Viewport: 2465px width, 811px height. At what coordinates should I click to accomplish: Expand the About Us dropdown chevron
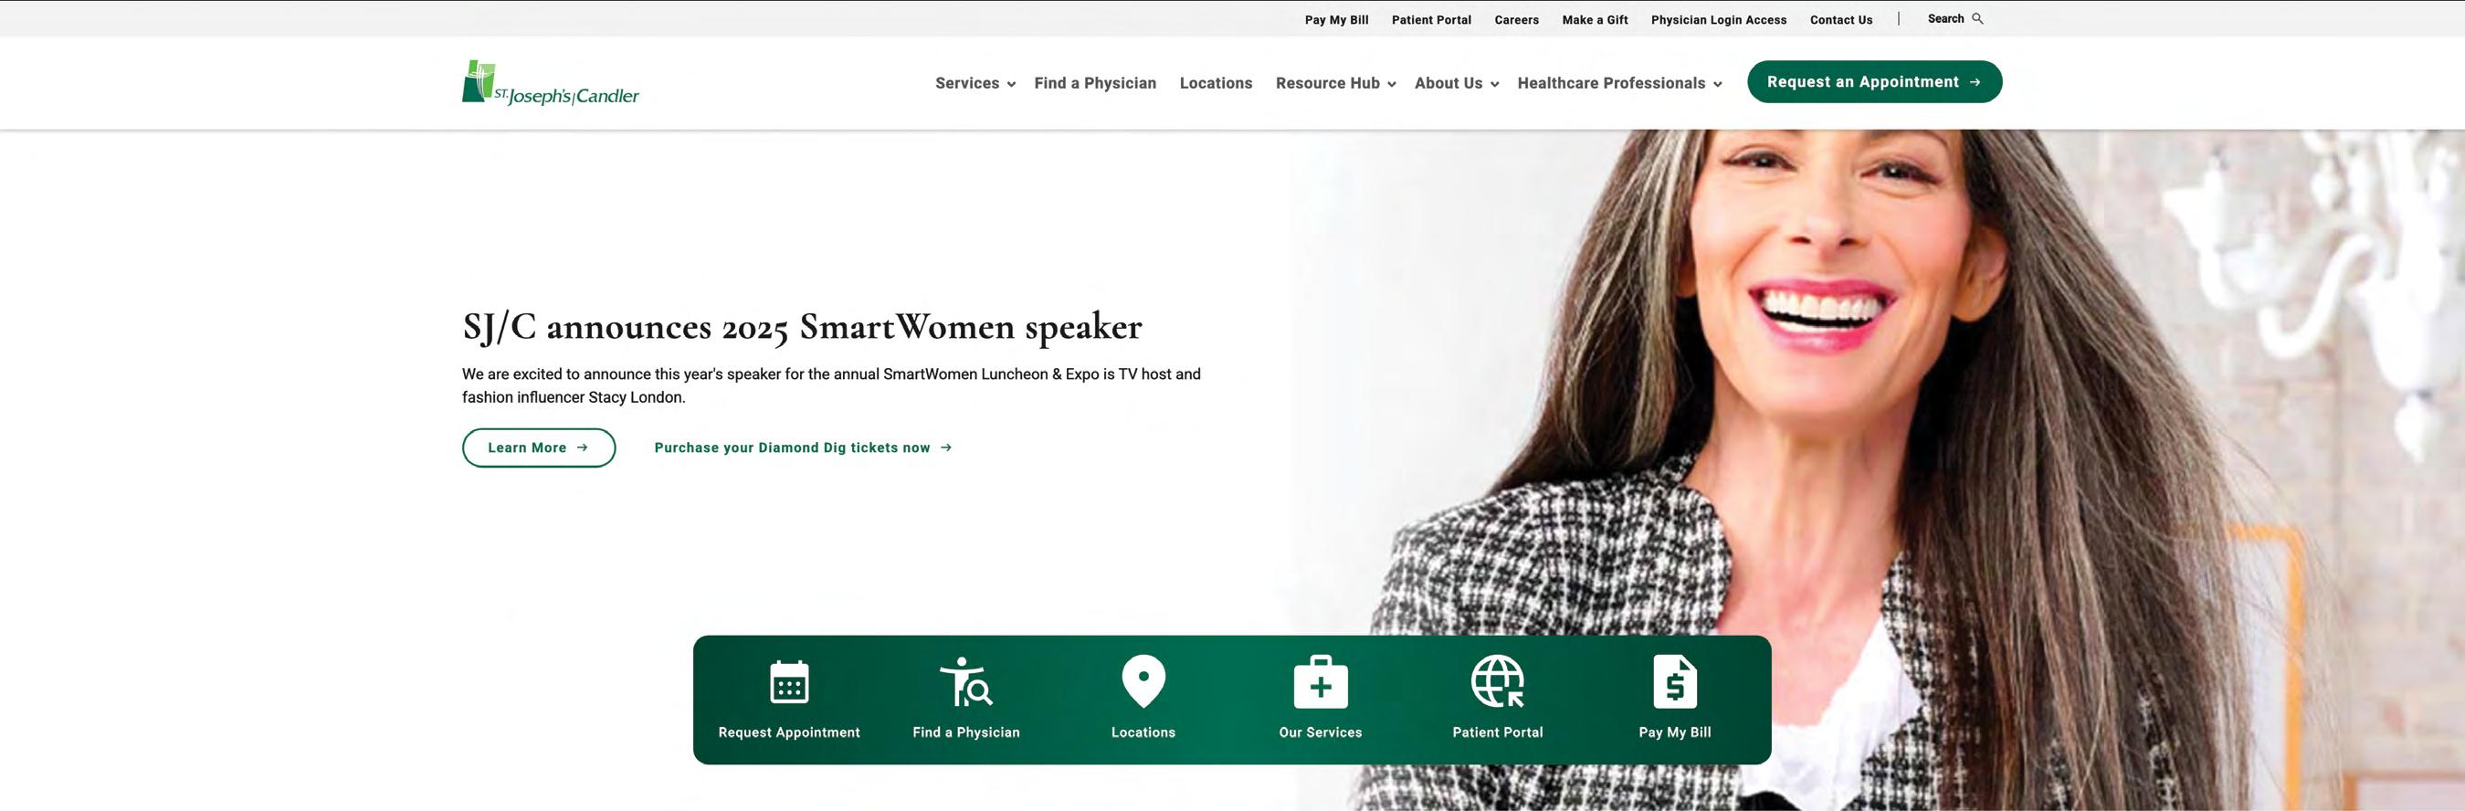click(x=1494, y=84)
